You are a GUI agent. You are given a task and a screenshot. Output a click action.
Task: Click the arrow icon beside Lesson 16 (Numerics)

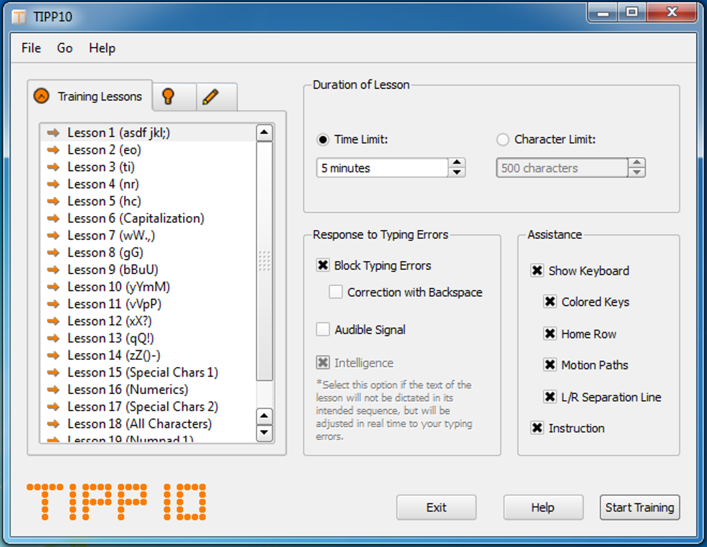53,389
